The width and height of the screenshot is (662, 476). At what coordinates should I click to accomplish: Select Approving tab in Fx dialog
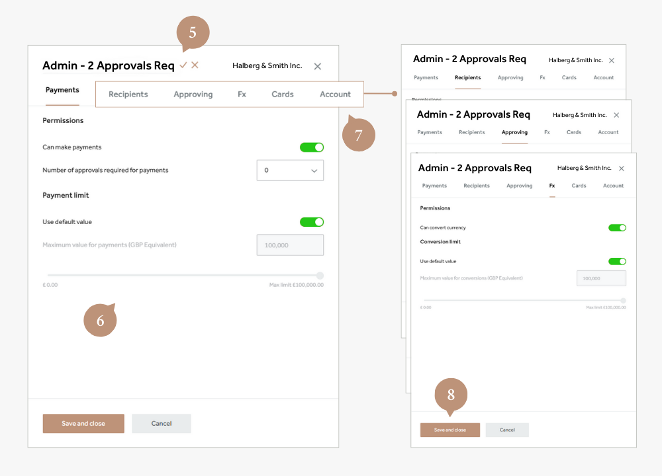519,186
